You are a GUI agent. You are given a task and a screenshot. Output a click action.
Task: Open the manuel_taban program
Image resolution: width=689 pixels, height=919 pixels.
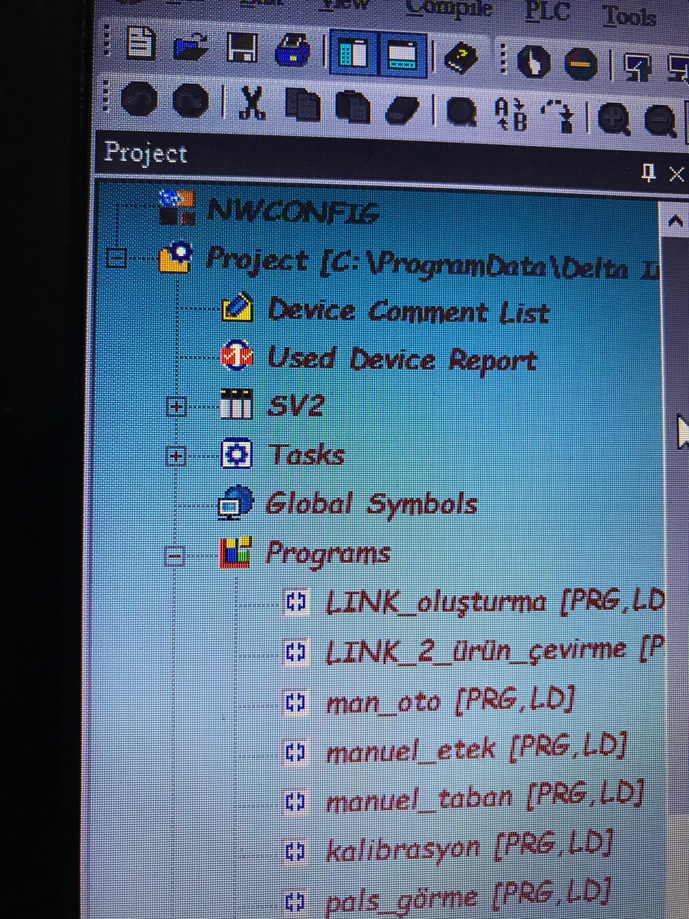[x=484, y=797]
